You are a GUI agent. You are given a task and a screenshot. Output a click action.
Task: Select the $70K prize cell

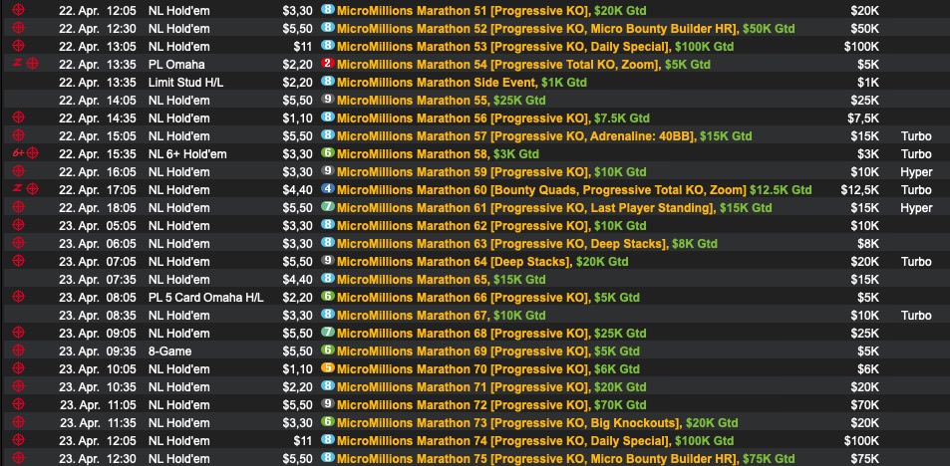[x=864, y=405]
